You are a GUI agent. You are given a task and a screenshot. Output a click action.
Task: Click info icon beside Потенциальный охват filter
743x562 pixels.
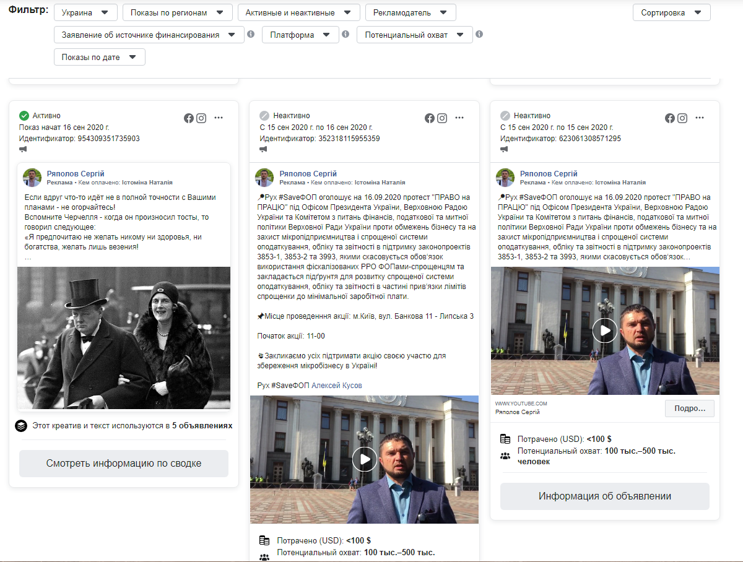[x=479, y=35]
